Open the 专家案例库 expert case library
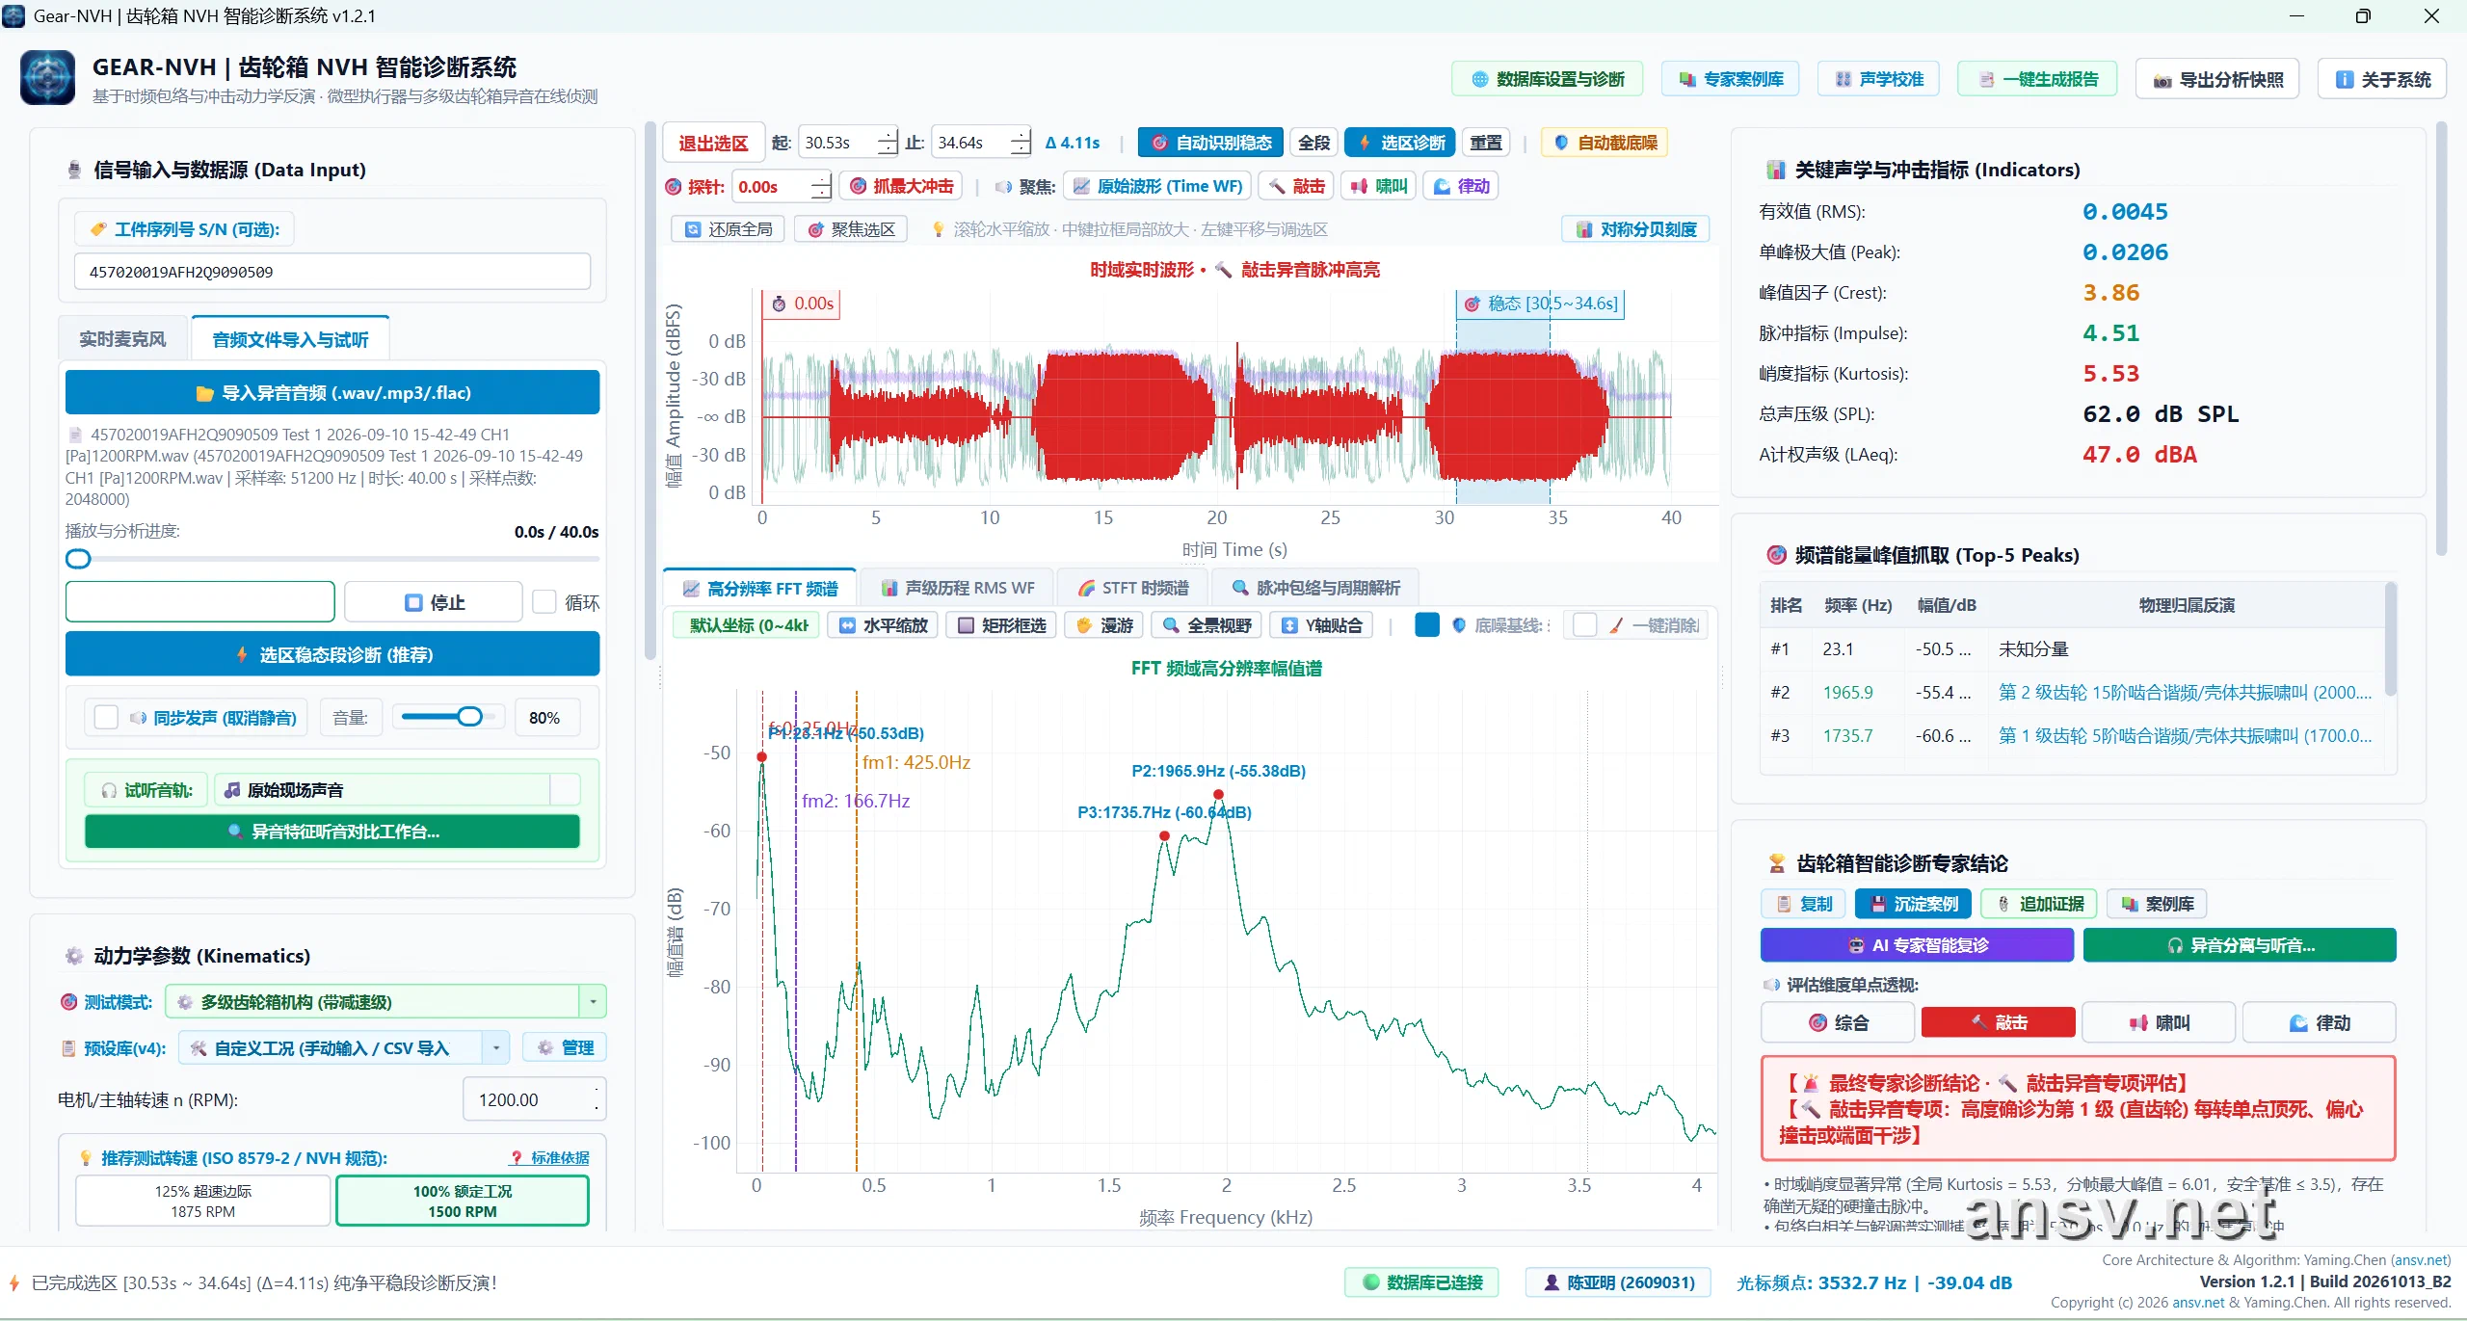Screen dimensions: 2467x1321 1730,79
